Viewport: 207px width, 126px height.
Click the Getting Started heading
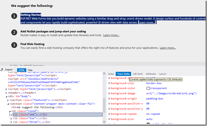(x=31, y=15)
